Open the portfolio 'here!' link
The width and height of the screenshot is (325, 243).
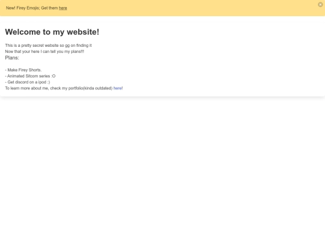[x=118, y=88]
